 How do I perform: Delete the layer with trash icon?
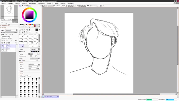point(9,43)
